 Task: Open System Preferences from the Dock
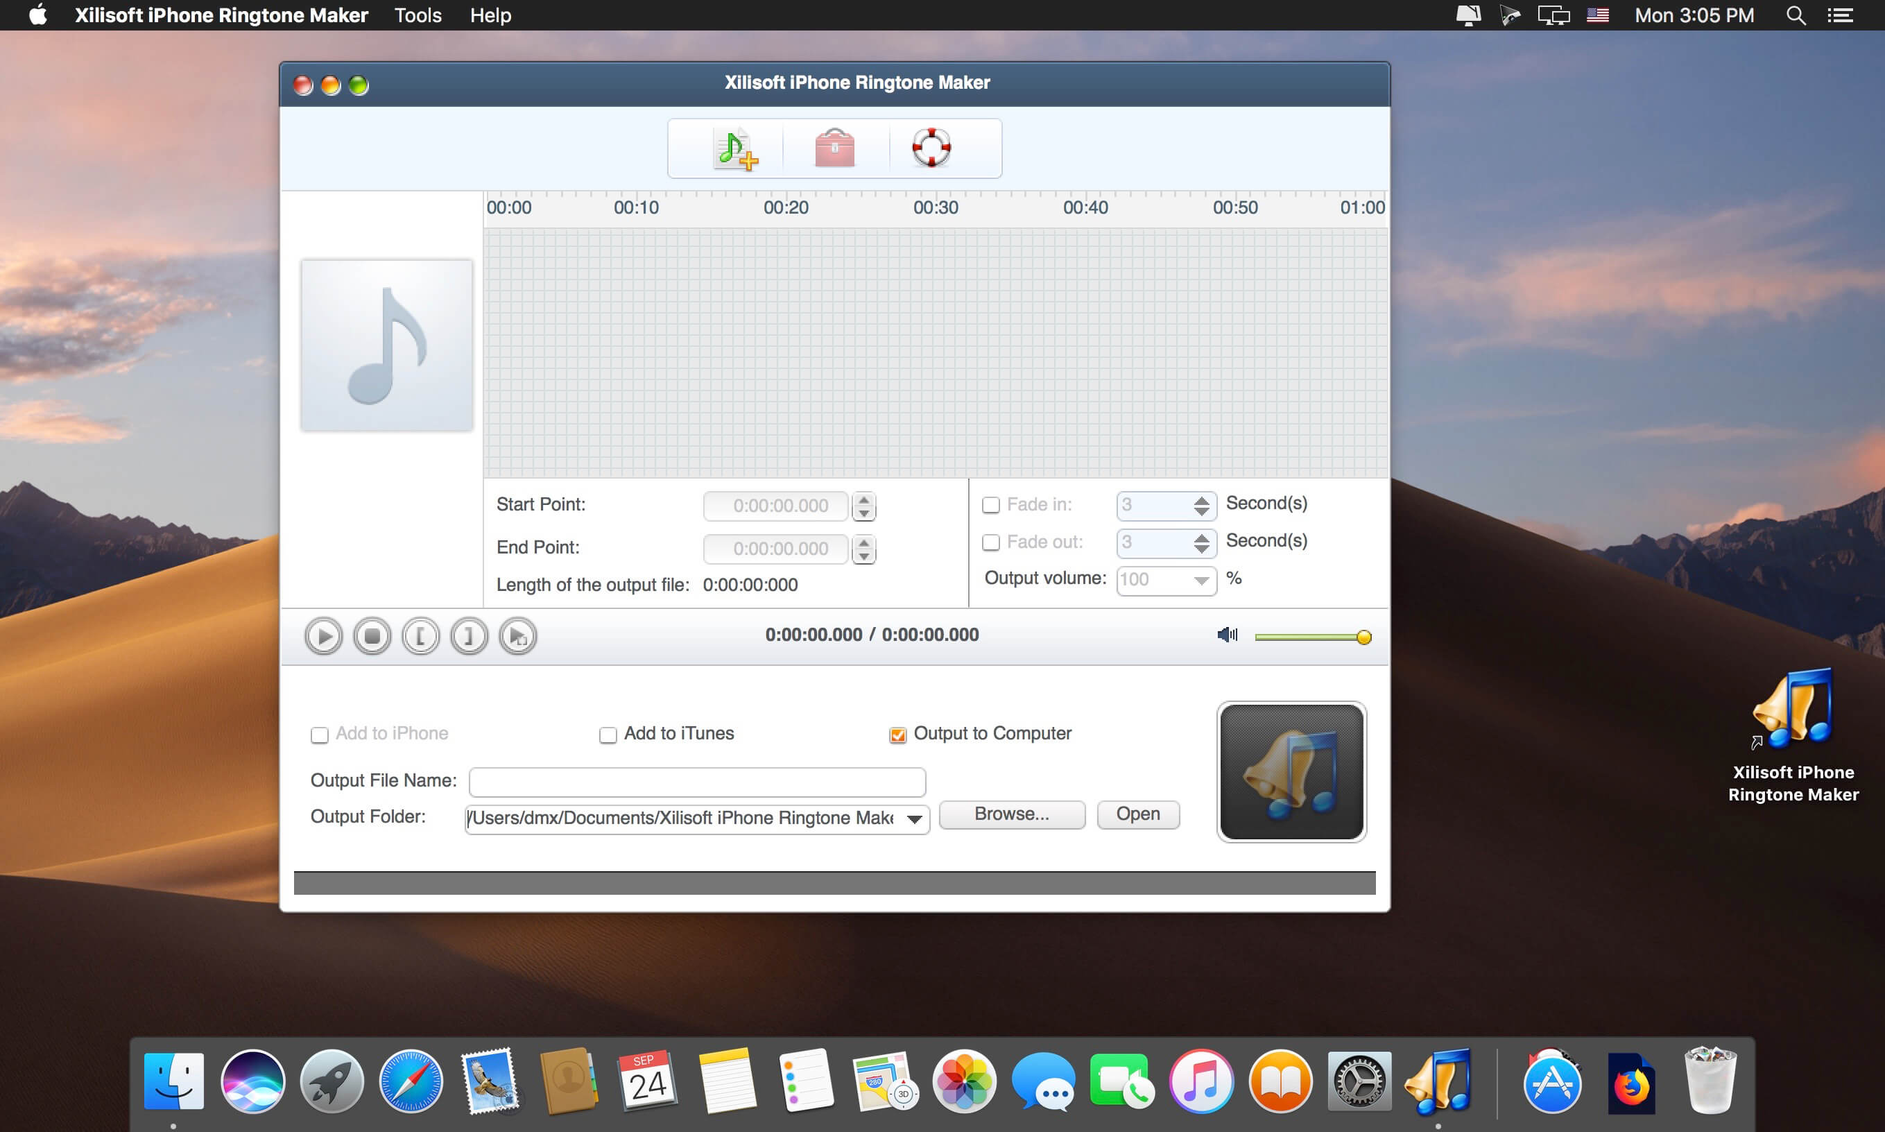[1359, 1081]
